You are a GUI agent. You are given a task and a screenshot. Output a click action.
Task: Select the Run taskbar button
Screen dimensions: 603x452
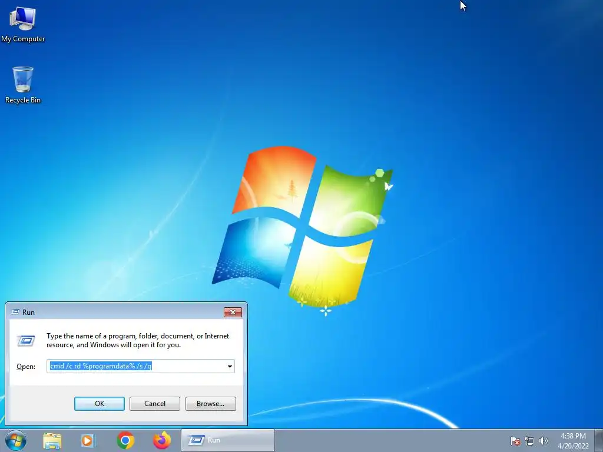click(x=228, y=440)
